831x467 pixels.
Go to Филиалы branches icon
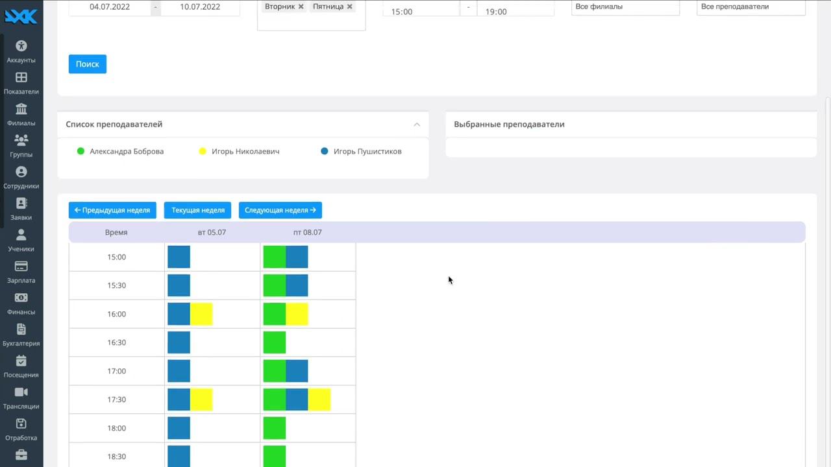21,108
